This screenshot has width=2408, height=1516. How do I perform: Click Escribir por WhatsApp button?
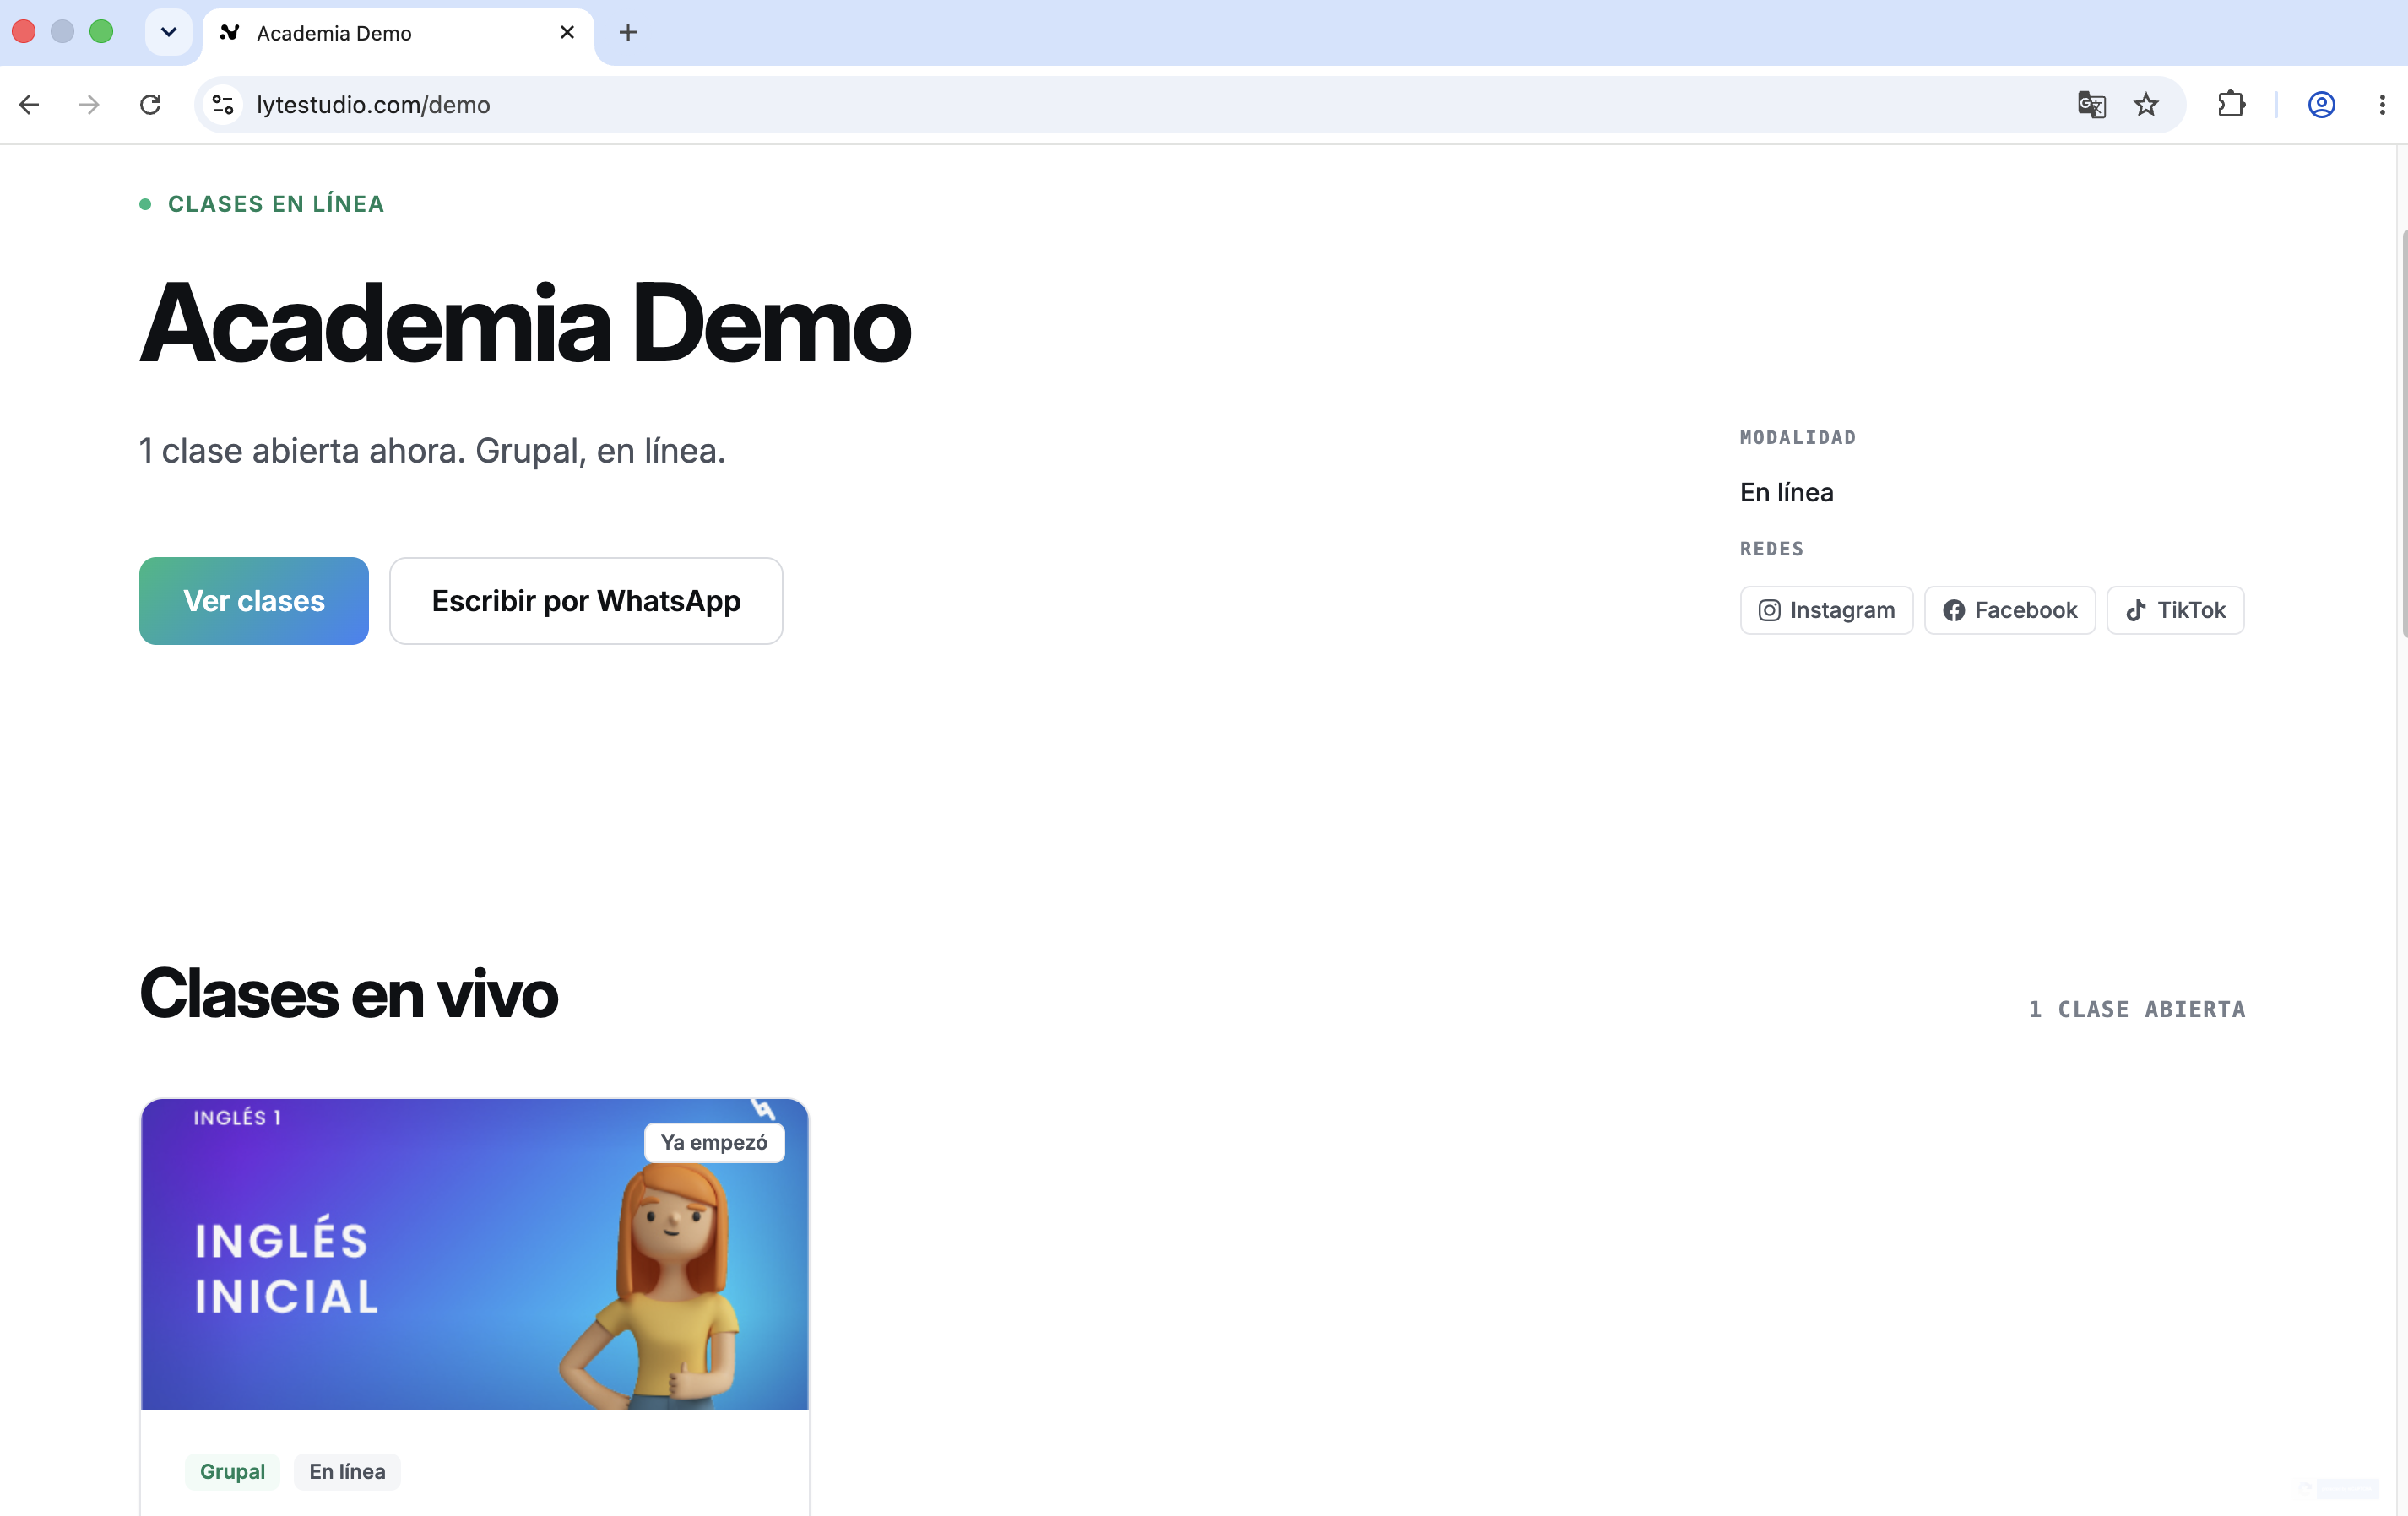[x=586, y=600]
